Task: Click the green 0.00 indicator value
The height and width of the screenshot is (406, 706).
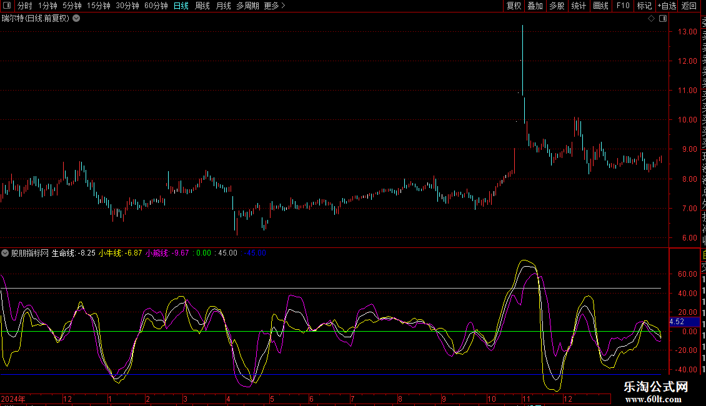Action: 204,253
